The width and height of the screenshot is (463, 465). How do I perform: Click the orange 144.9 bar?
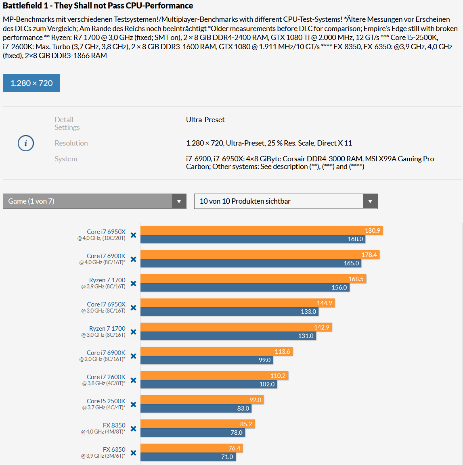[237, 303]
